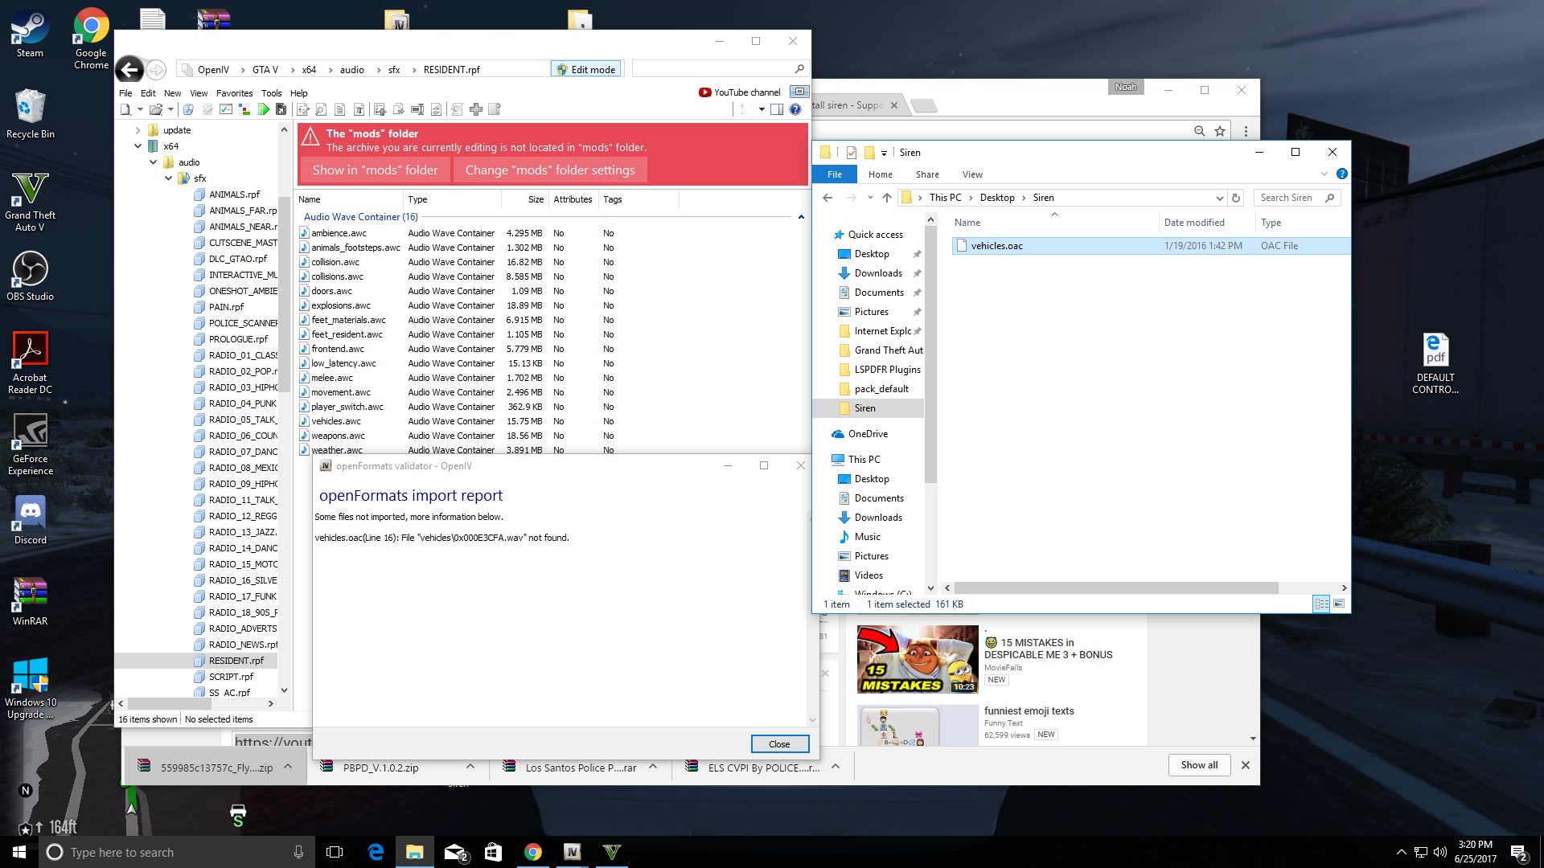The image size is (1544, 868).
Task: Click the plus icon in OpenIV toolbar
Action: [x=476, y=109]
